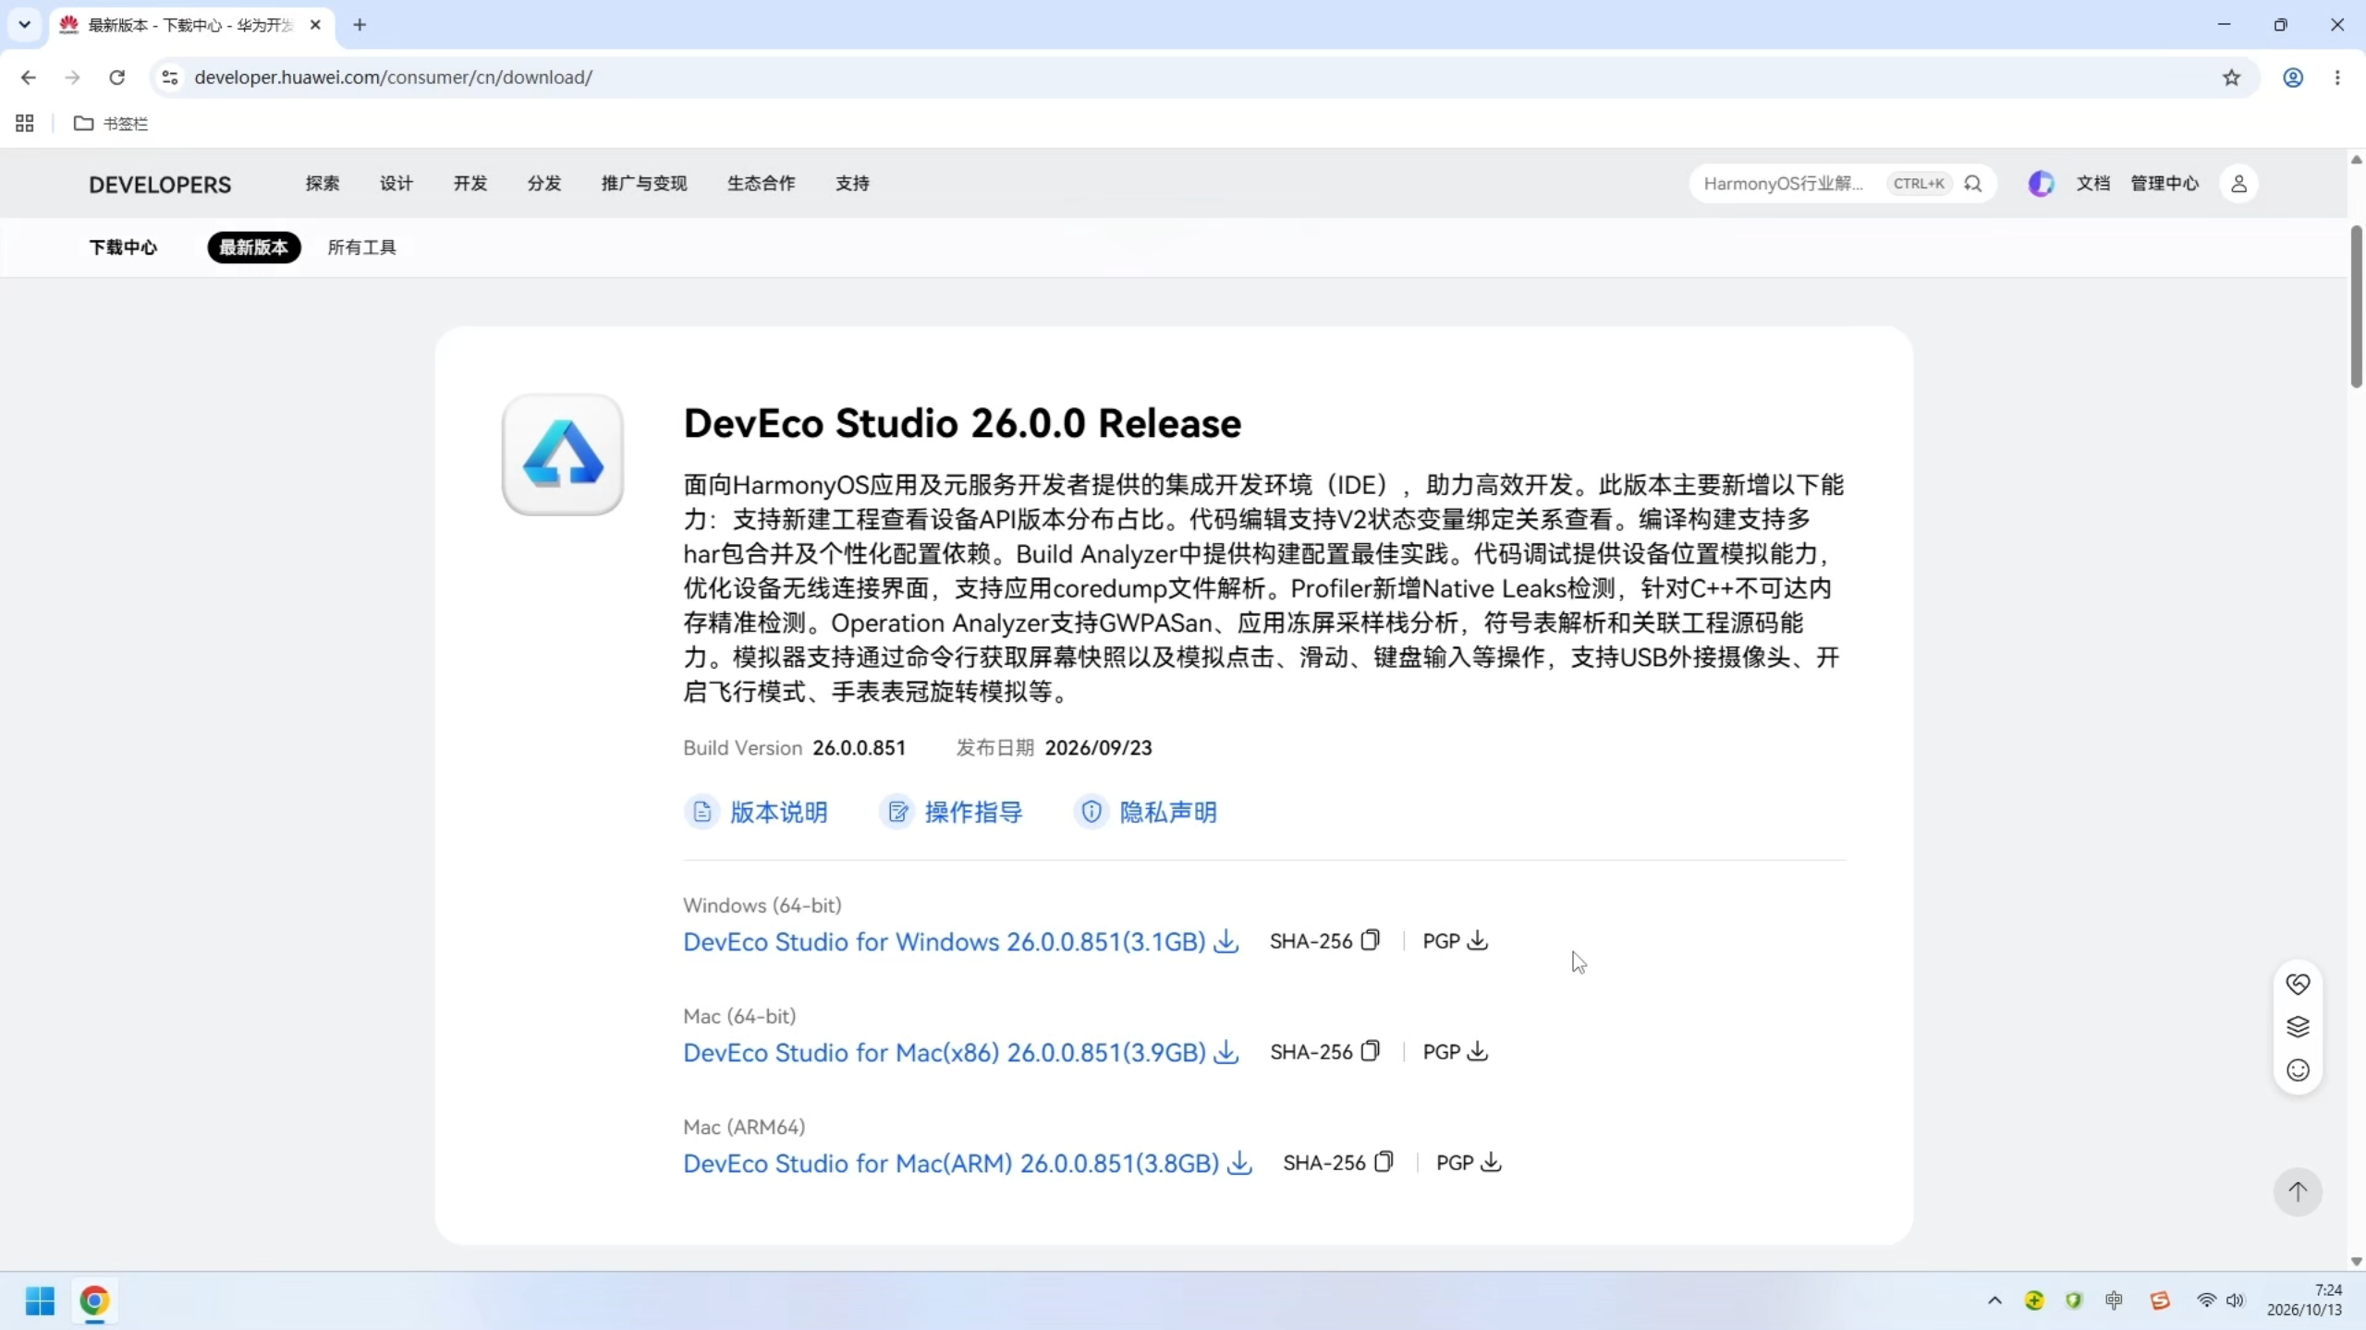
Task: Open the user profile icon in site header
Action: [2238, 184]
